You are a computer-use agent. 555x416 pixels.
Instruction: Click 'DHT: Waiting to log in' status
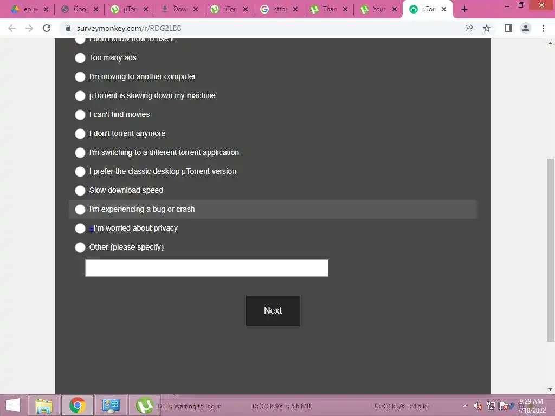(x=190, y=406)
